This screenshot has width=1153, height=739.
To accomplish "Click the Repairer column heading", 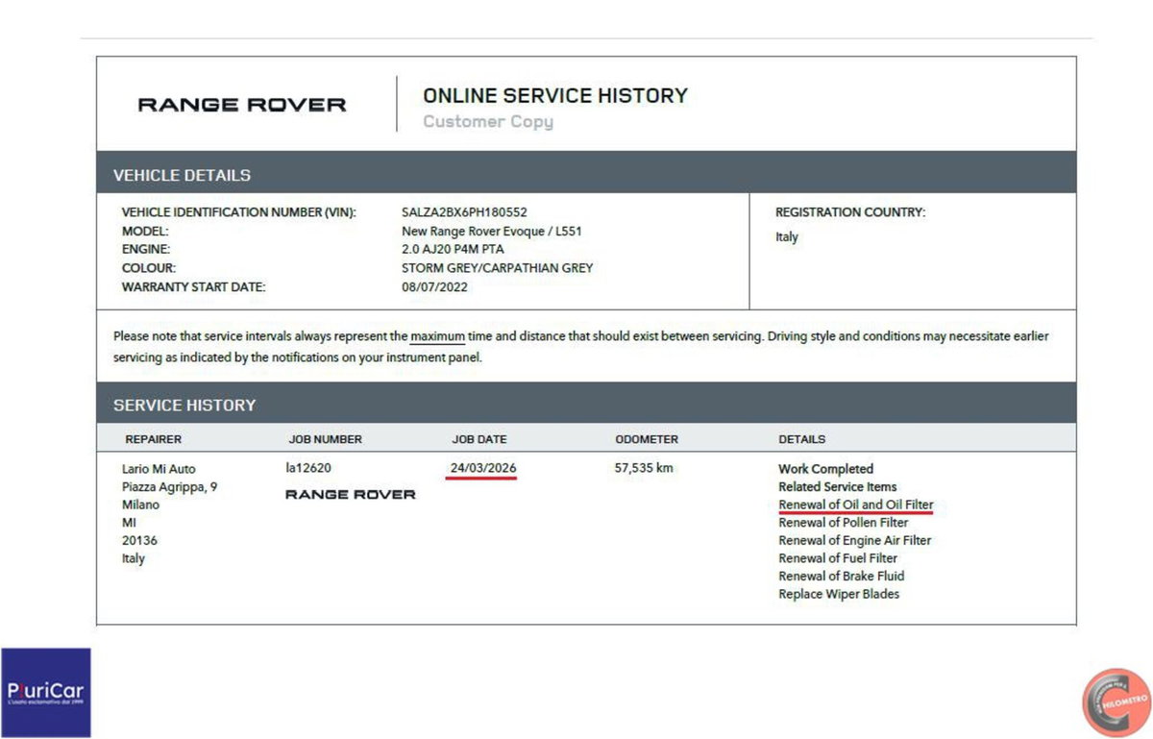I will pos(153,439).
